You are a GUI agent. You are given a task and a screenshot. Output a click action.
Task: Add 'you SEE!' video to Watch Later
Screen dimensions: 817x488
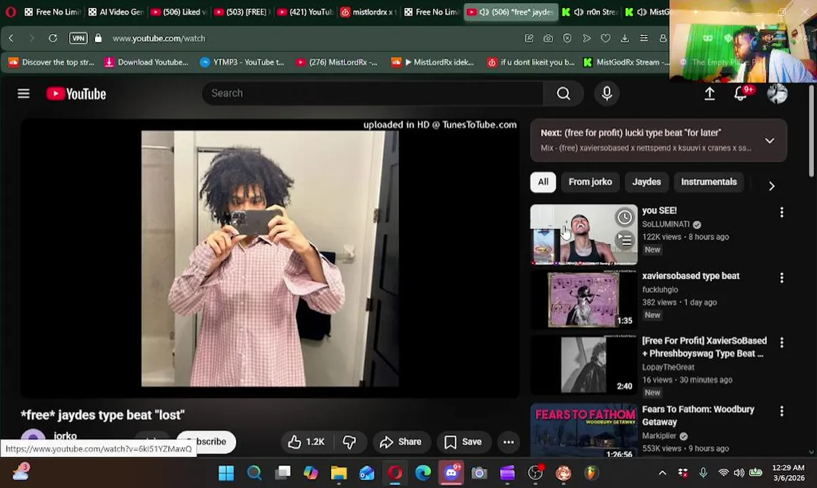click(624, 218)
